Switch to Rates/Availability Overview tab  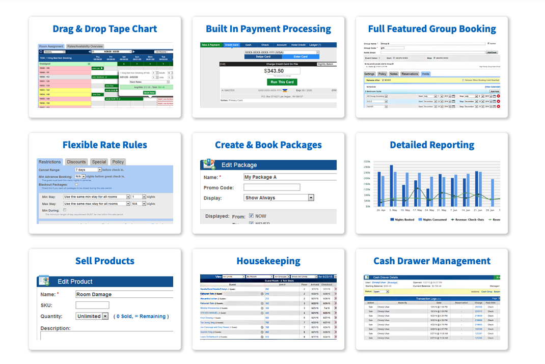point(85,46)
